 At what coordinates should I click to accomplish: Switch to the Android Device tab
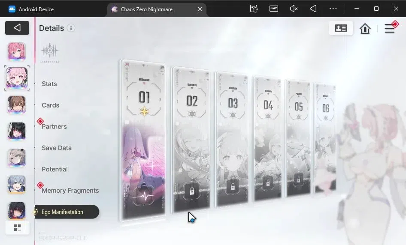(31, 9)
